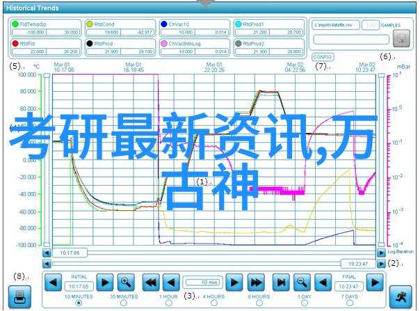
Task: Click the ChVacBrtnLog value 10.000
Action: [178, 51]
